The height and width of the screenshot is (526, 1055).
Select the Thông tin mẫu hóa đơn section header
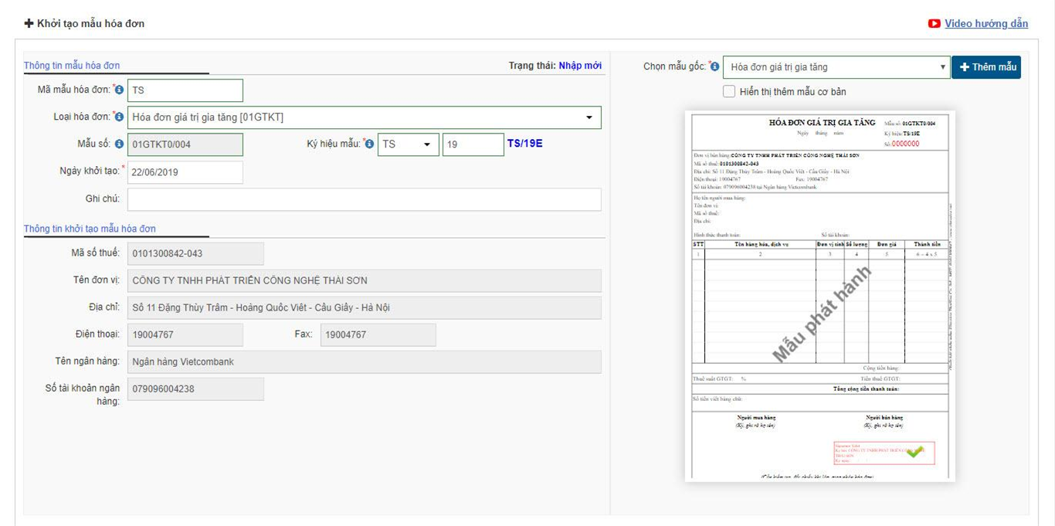pos(72,66)
